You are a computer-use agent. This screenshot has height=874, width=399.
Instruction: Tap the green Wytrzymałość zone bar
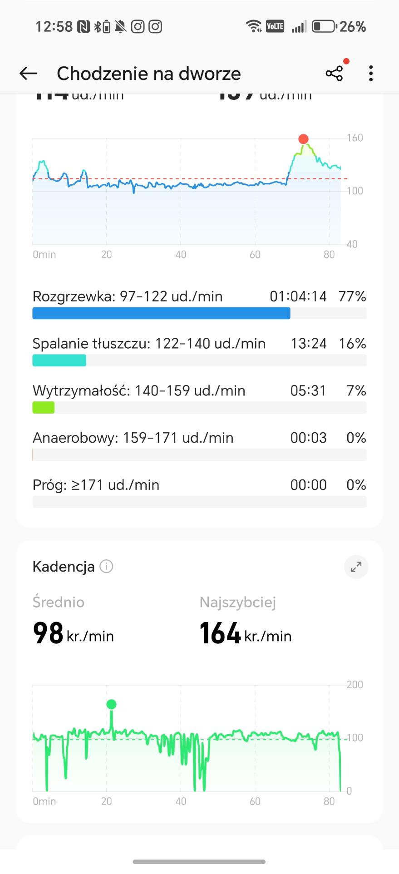44,408
